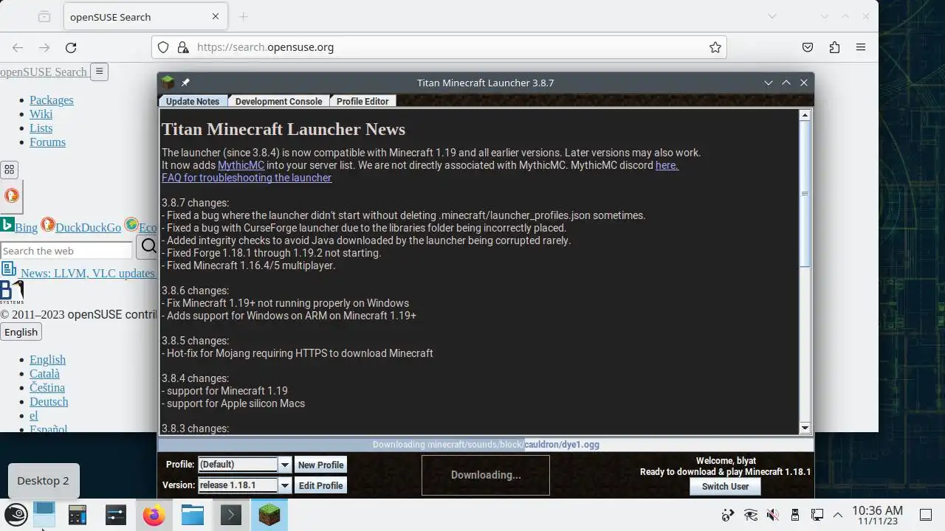Open the Firefox View icon
The image size is (945, 531).
pyautogui.click(x=44, y=16)
